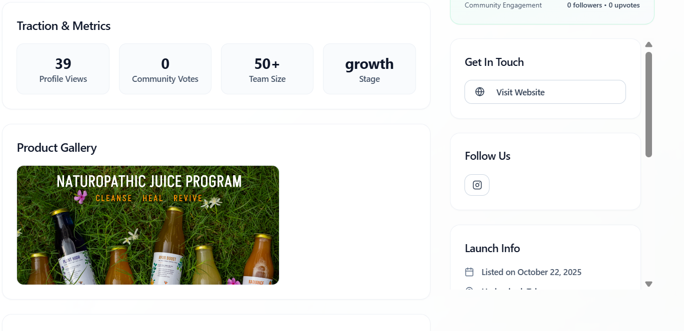Open the Naturopathic Juice Program gallery image
Screen dimensions: 684x331
click(148, 225)
